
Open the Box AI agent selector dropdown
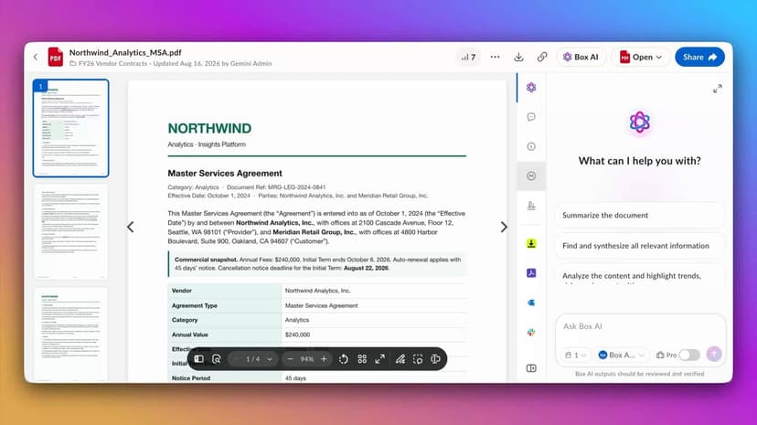point(622,355)
